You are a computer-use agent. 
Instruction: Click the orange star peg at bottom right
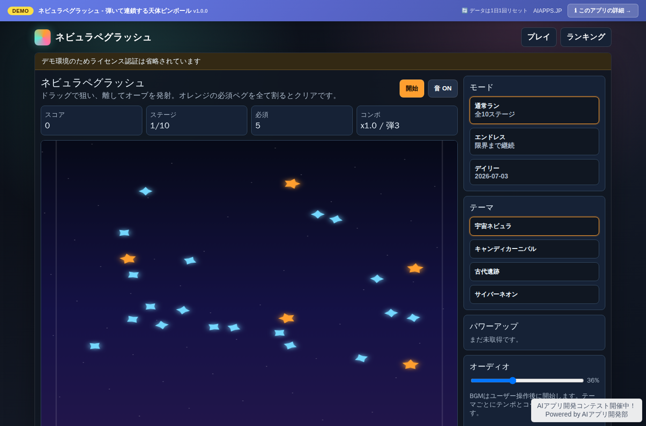(410, 364)
